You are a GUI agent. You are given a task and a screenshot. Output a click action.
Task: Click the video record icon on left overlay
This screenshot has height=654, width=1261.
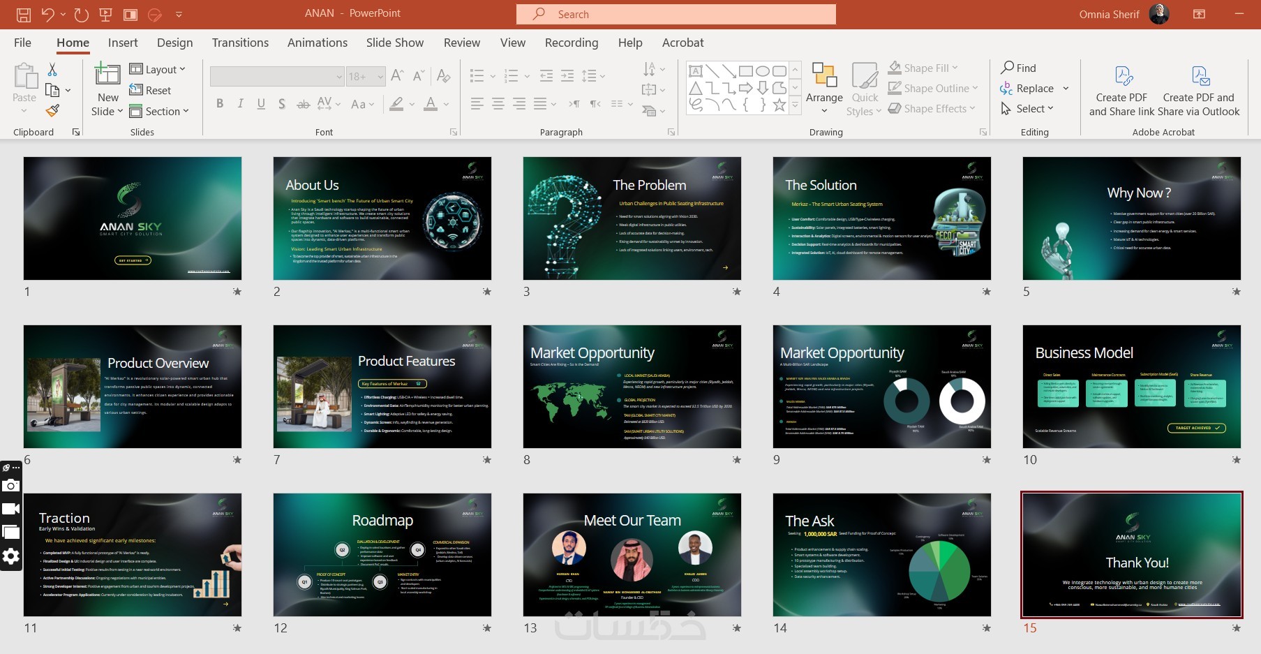pyautogui.click(x=10, y=509)
